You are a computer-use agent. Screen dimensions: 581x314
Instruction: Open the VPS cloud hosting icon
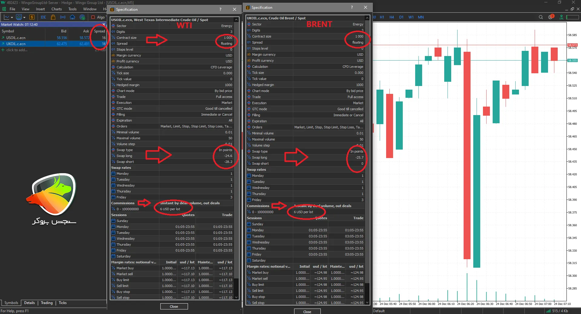73,17
